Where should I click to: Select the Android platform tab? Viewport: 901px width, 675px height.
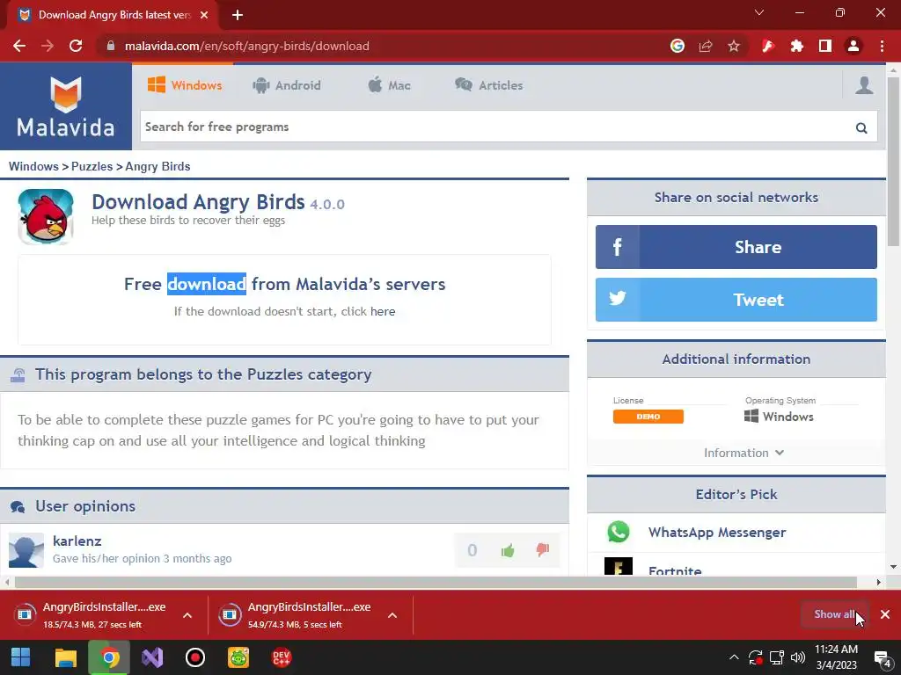click(287, 85)
